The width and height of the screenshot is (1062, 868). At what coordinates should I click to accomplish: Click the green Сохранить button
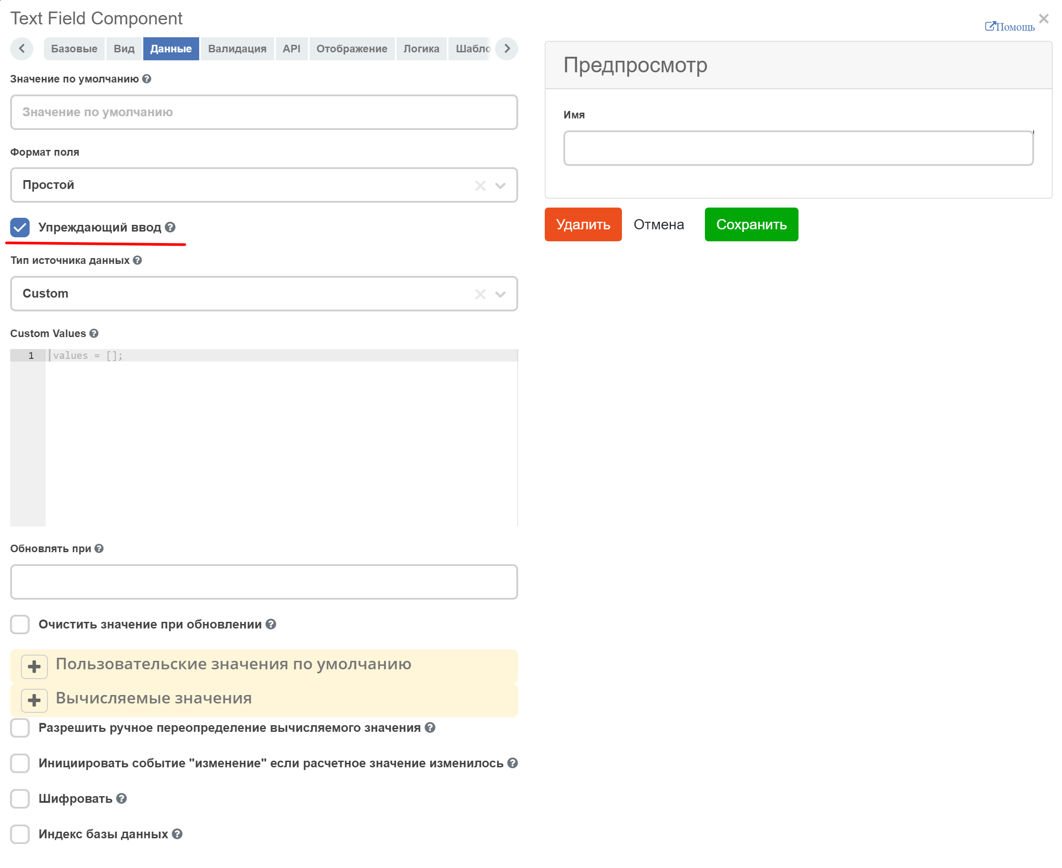click(751, 224)
